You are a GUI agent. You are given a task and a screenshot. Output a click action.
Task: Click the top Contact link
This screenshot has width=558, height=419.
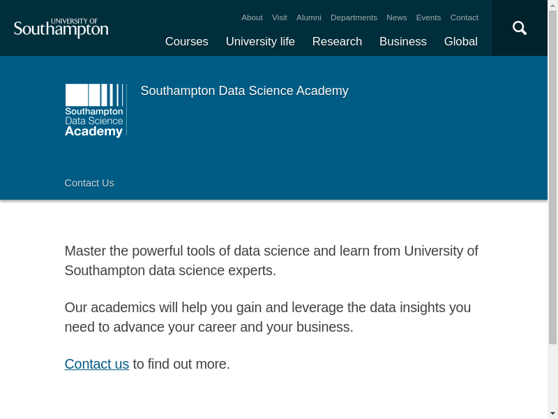(x=464, y=17)
